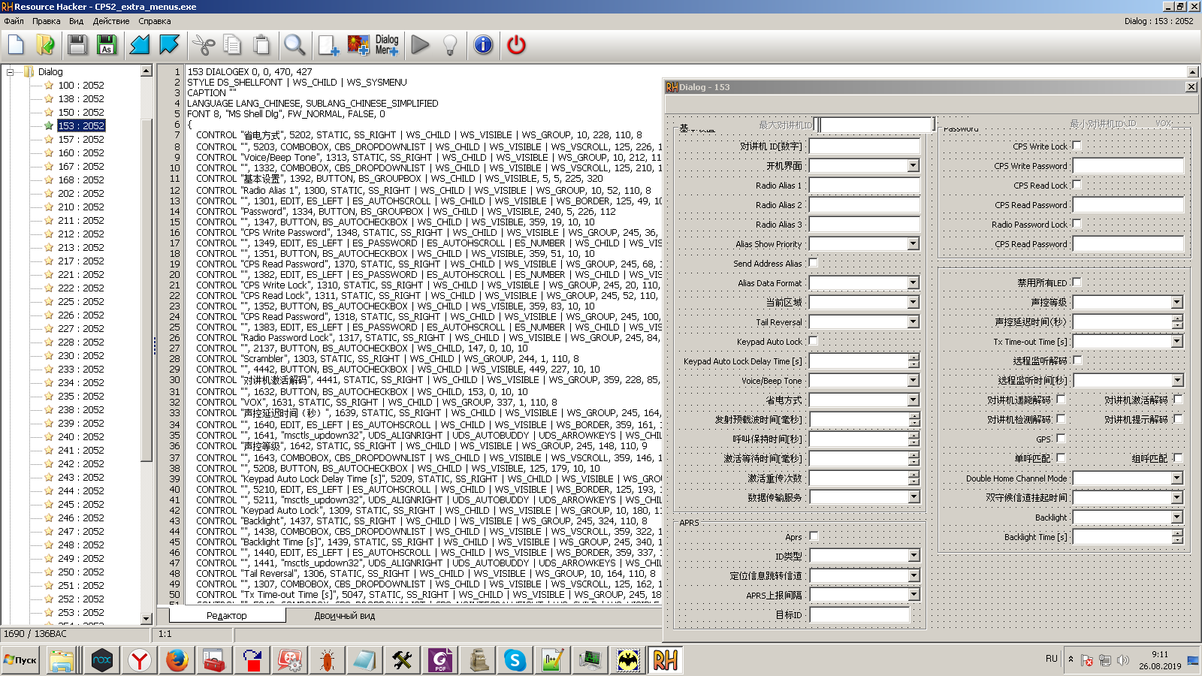Select tree item 100 : 2052
Viewport: 1202px width, 676px height.
[x=81, y=86]
